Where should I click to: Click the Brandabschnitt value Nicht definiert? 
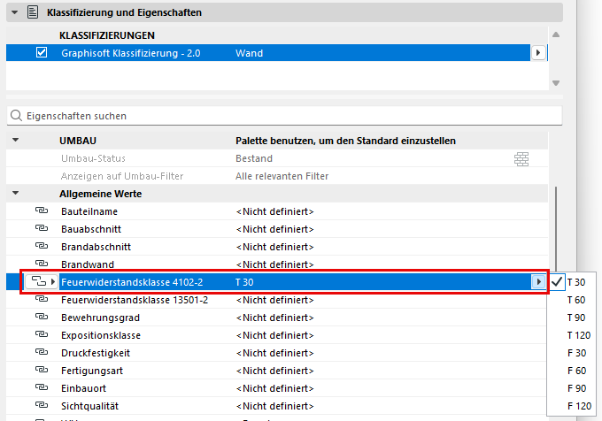point(274,247)
